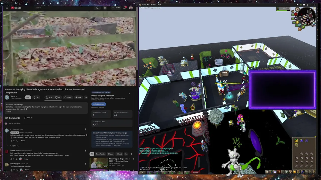Click the Share button

(68, 97)
